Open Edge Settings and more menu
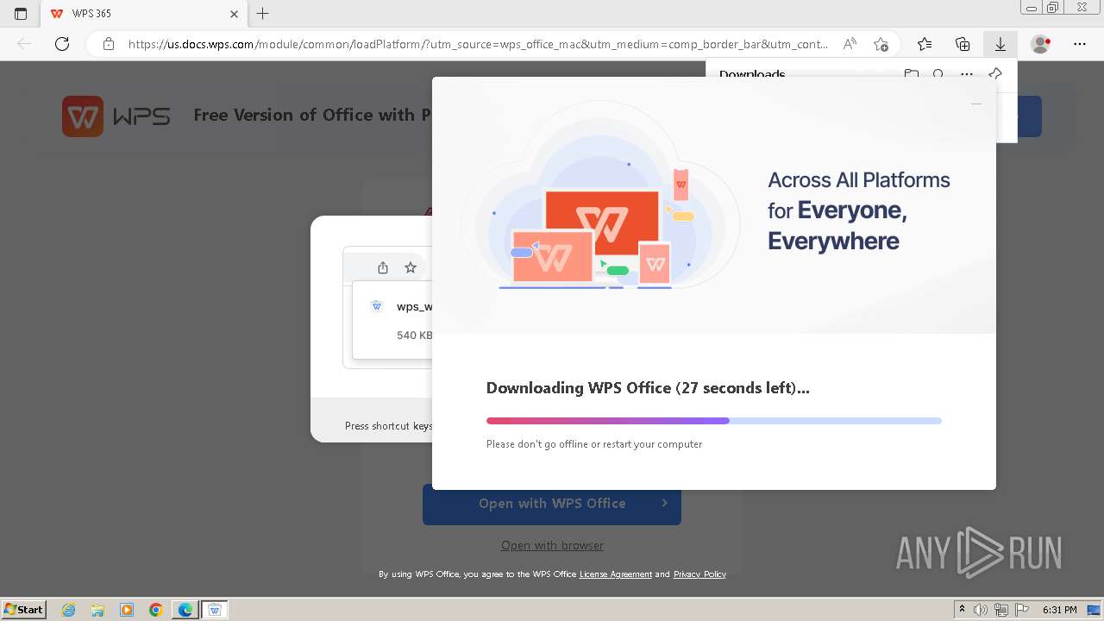 [x=1080, y=44]
